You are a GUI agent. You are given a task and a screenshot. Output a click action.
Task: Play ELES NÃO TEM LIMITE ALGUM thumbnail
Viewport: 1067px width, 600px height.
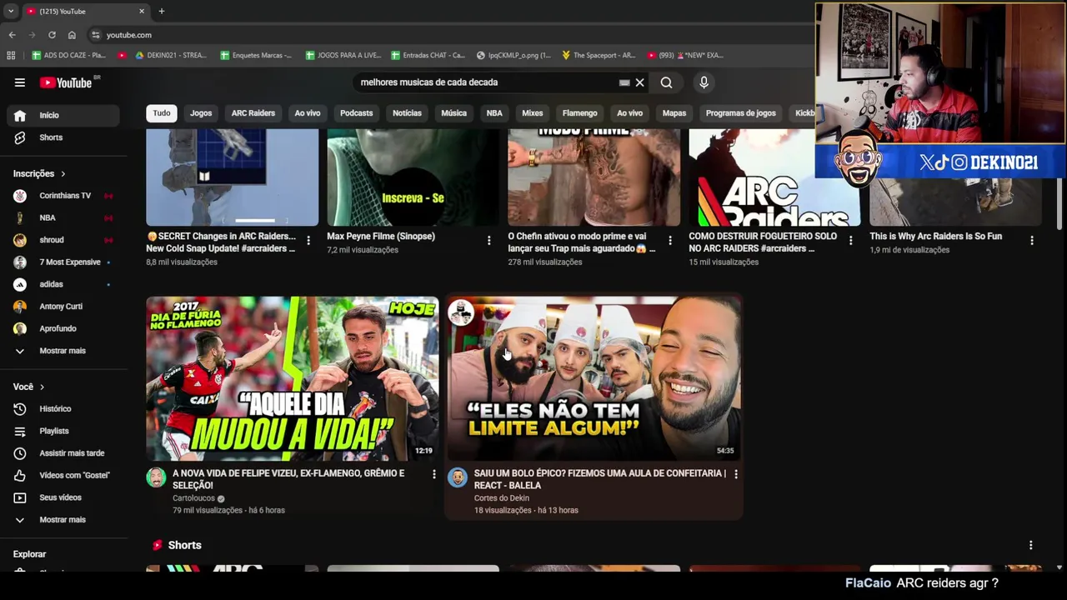pyautogui.click(x=594, y=378)
